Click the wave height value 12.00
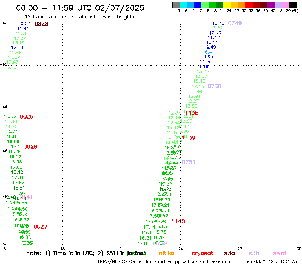 point(17,48)
